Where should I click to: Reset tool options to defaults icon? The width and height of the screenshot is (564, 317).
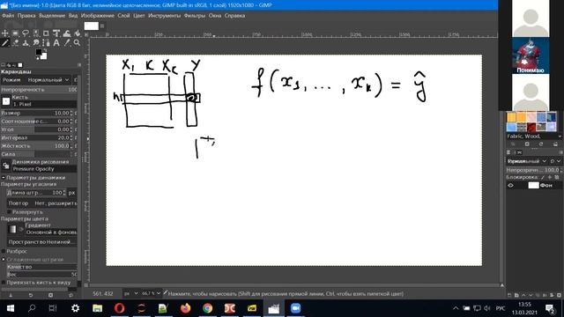point(70,295)
